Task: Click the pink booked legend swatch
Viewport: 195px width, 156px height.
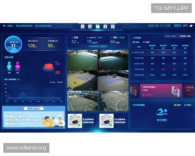Action: point(144,42)
